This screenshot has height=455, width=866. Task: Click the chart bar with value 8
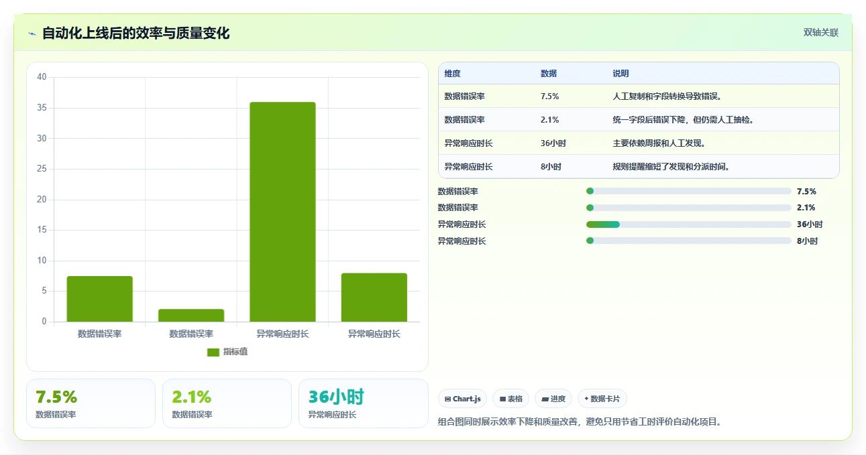374,298
